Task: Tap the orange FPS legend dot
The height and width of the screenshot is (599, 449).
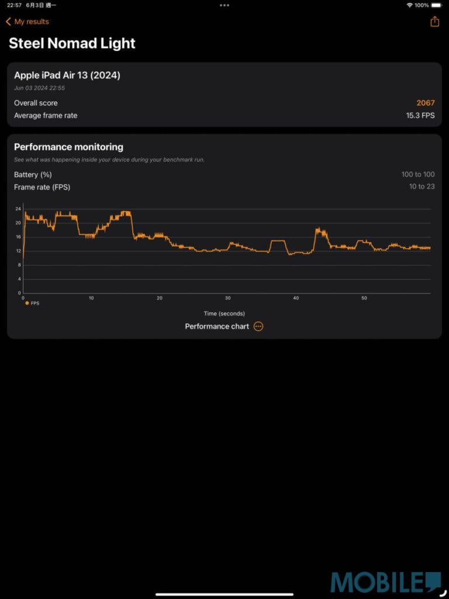Action: pyautogui.click(x=27, y=303)
